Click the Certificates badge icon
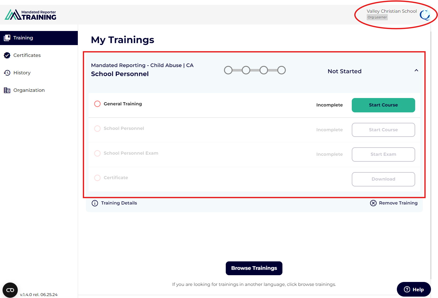The height and width of the screenshot is (298, 438). (x=7, y=55)
